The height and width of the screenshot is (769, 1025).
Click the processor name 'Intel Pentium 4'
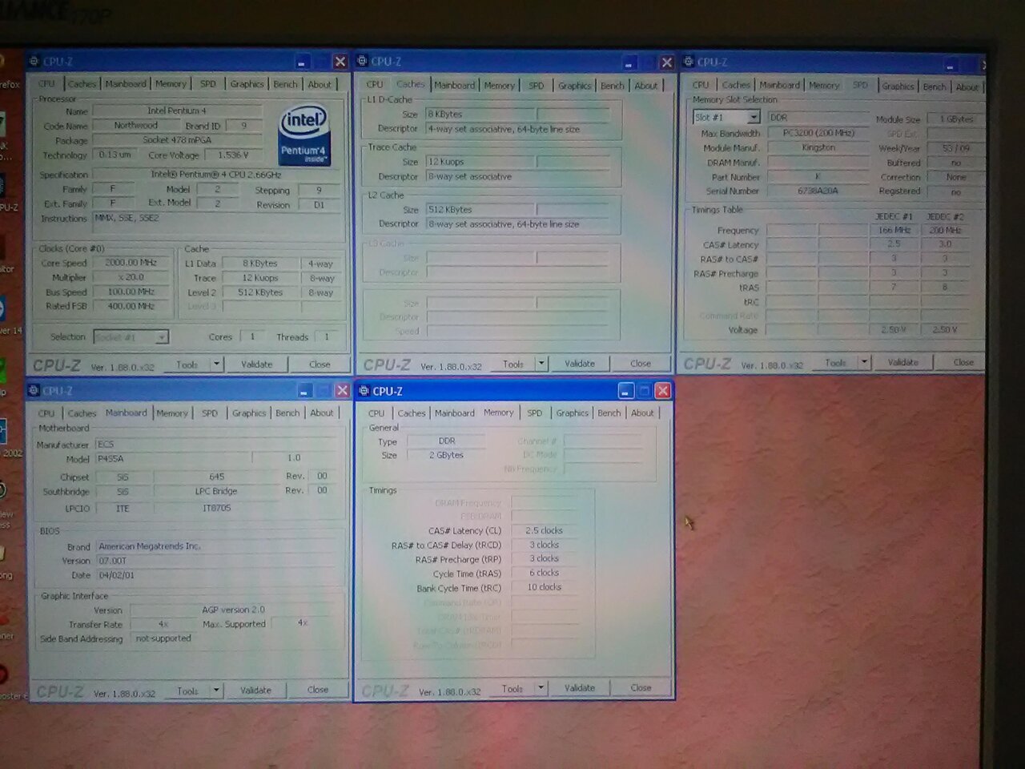pos(176,111)
